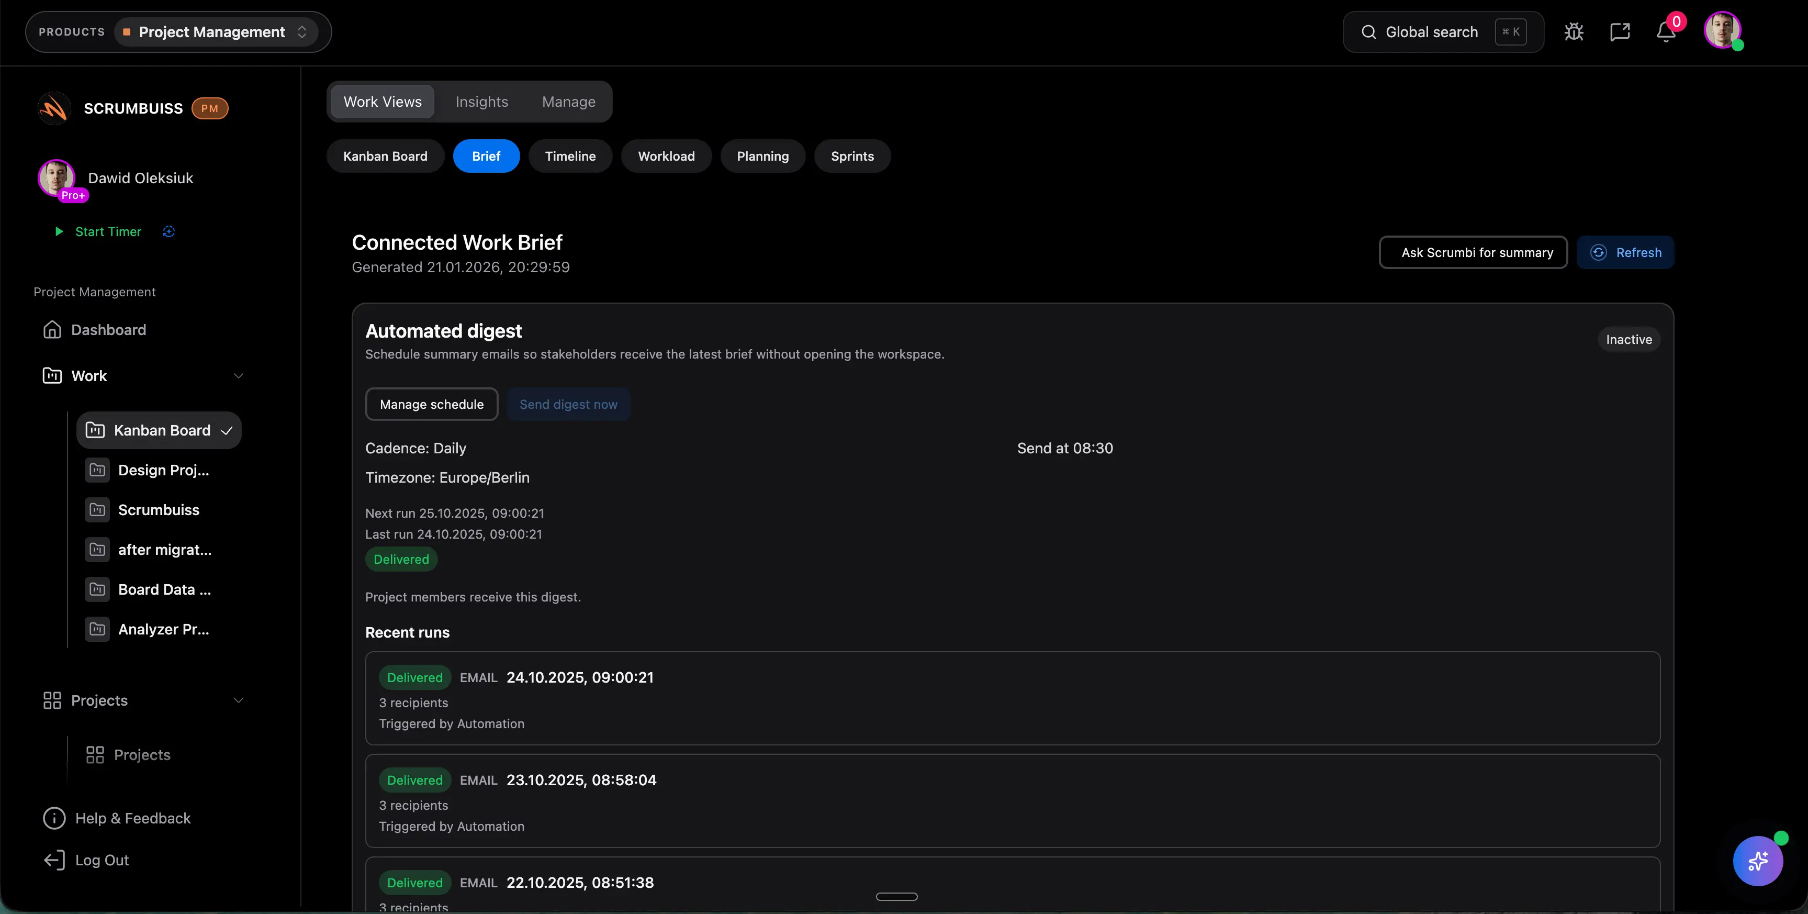Open Dashboard from the sidebar
The height and width of the screenshot is (914, 1808).
[x=109, y=329]
